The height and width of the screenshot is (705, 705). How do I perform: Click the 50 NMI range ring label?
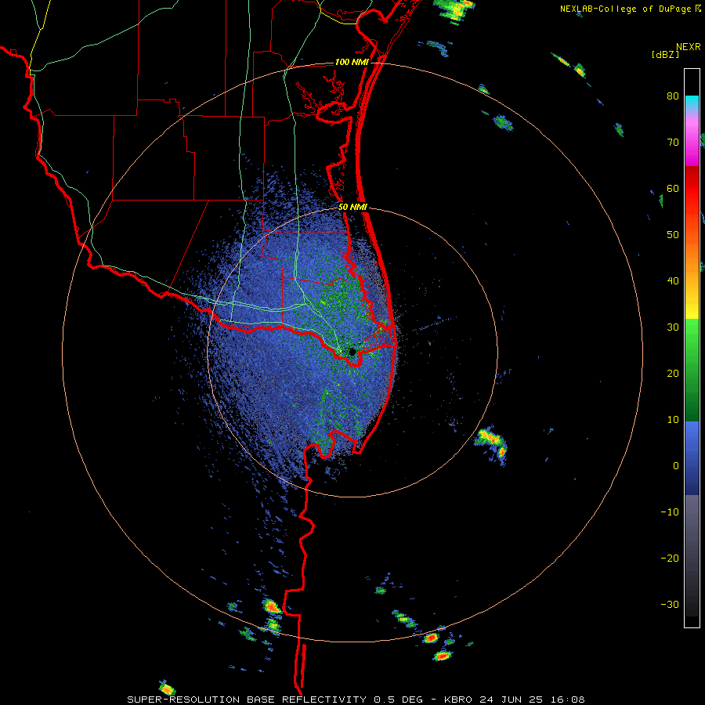point(352,208)
